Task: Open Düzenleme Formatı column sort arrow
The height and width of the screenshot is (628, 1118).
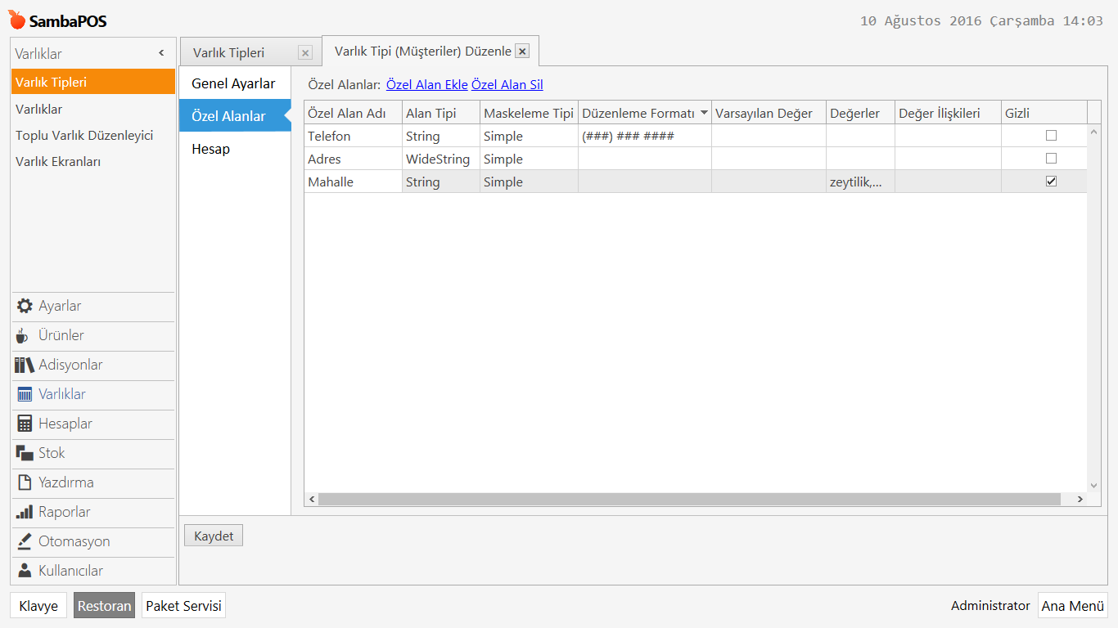Action: point(704,113)
